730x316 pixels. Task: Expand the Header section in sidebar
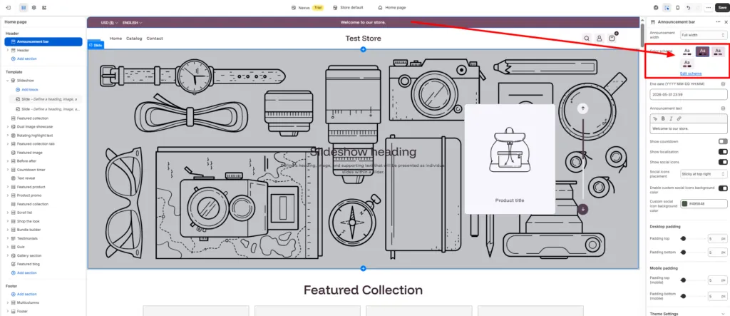pos(7,50)
